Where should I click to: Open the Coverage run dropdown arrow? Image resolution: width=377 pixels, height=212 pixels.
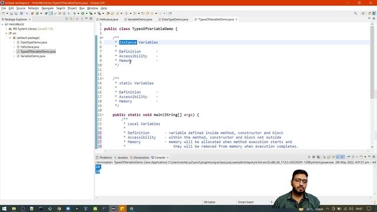95,14
